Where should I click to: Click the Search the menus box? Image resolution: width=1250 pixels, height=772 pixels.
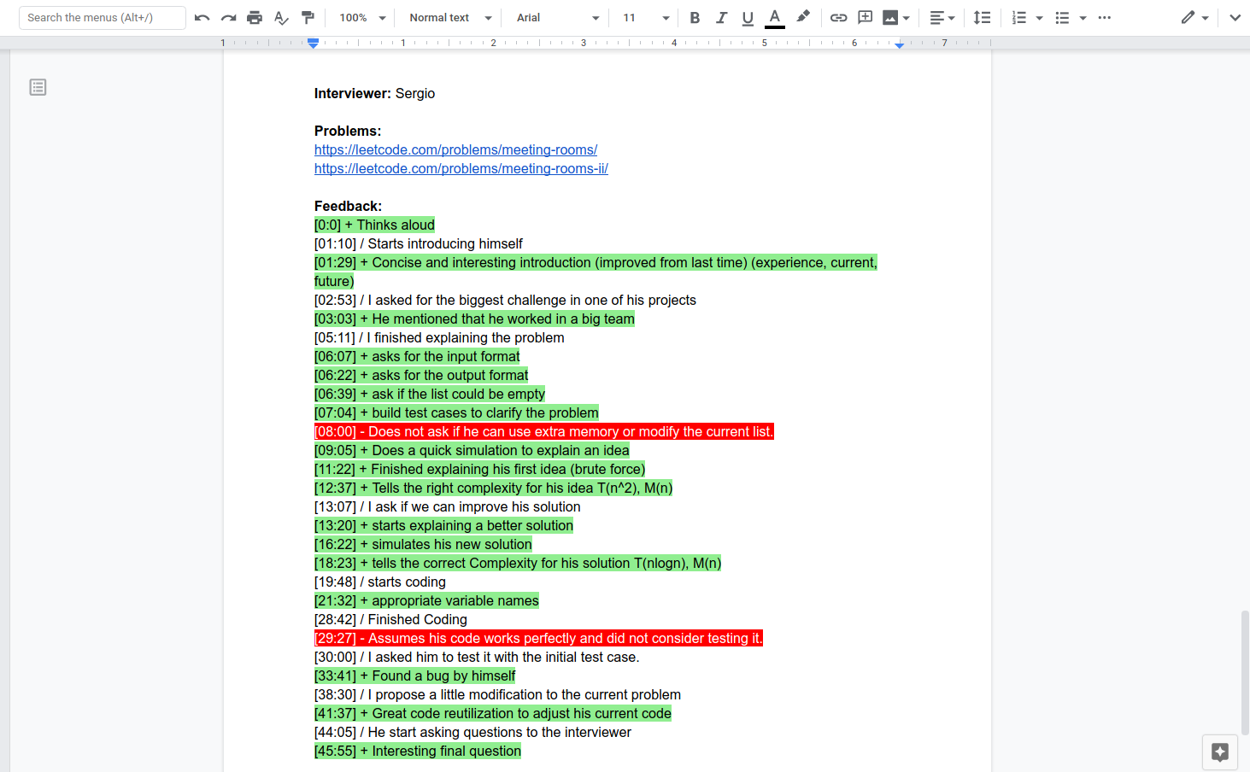click(103, 18)
